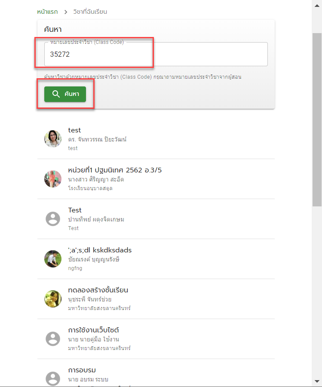This screenshot has height=387, width=322.
Task: Open วิชาที่ฉันเรียน breadcrumb item
Action: click(x=90, y=12)
